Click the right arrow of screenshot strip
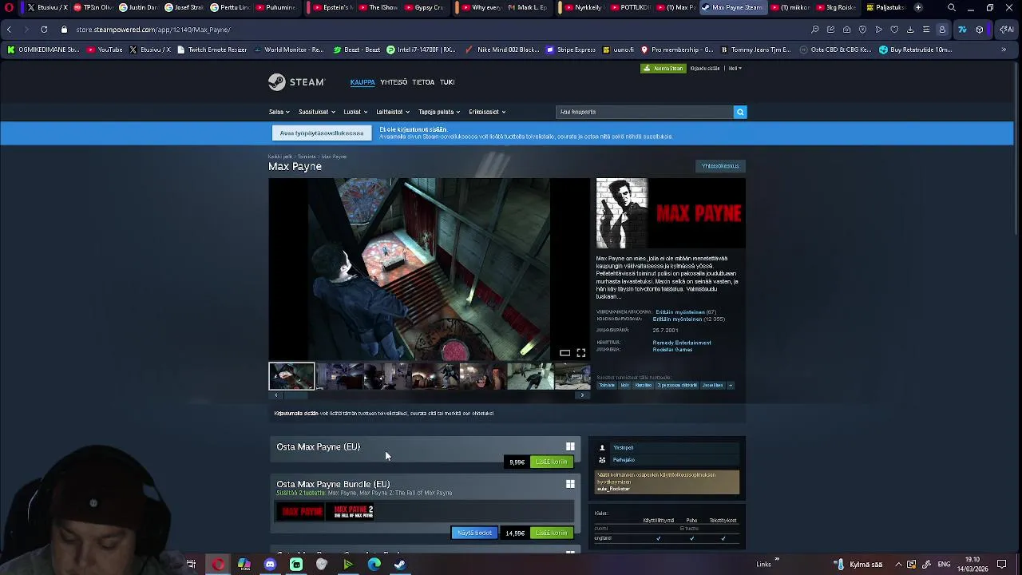1022x575 pixels. pos(582,395)
